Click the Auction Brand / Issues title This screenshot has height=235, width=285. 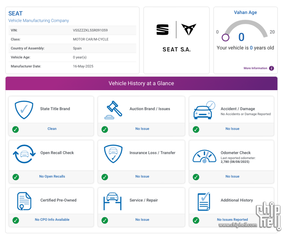[x=150, y=109]
